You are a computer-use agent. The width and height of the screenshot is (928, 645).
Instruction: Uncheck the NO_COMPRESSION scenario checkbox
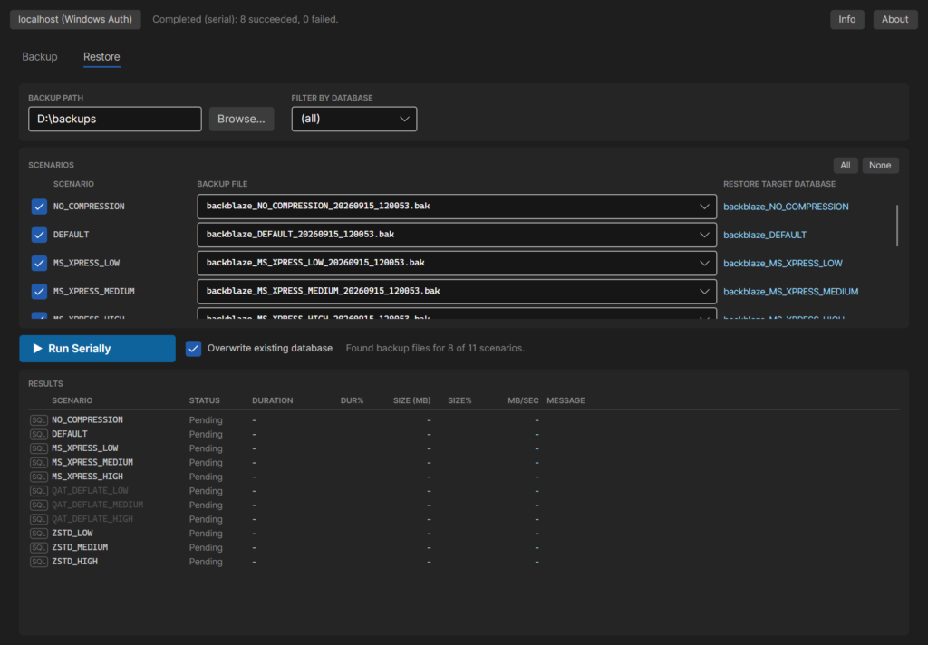pyautogui.click(x=39, y=207)
